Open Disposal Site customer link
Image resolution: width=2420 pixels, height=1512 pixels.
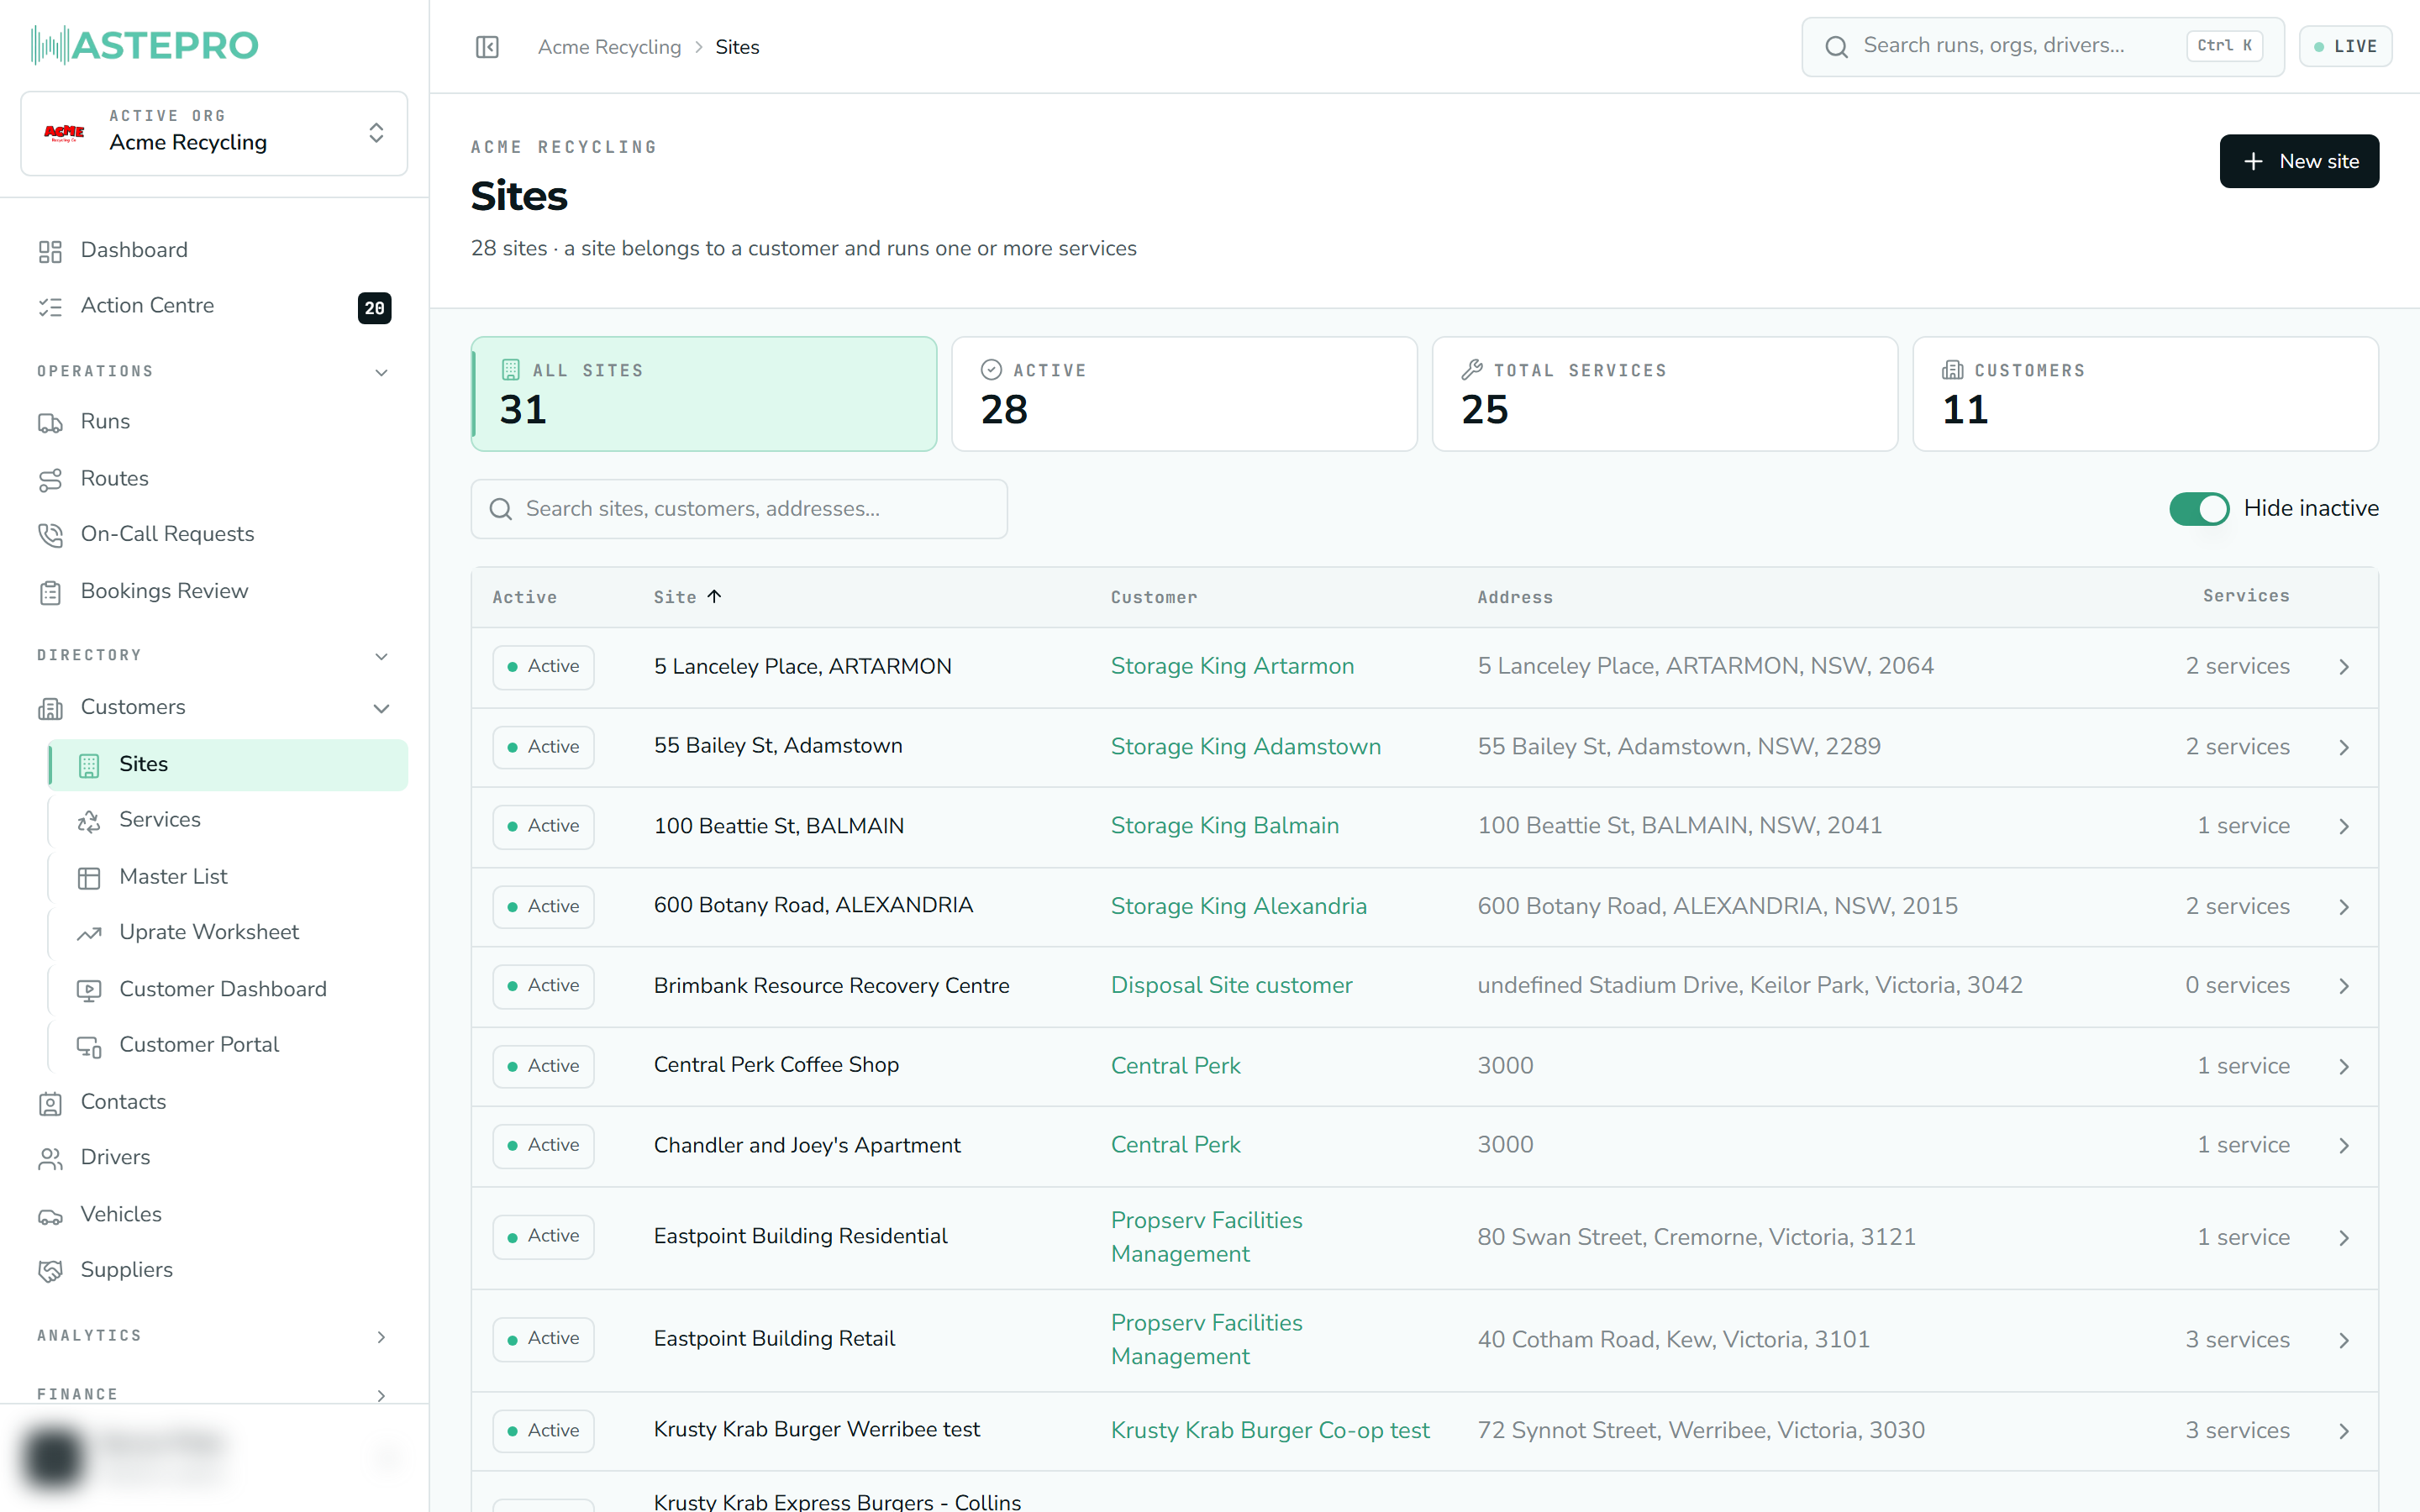(x=1231, y=985)
